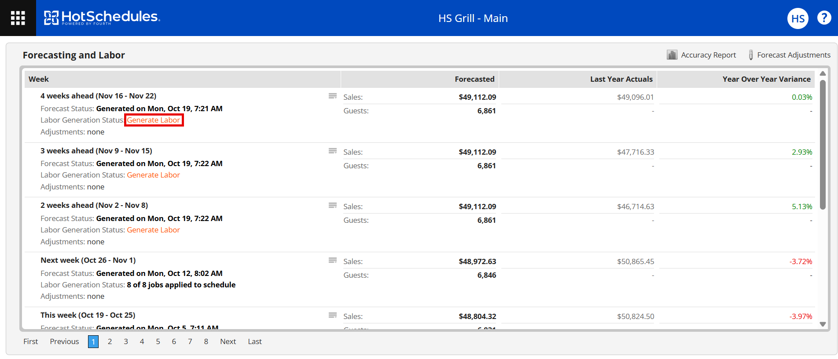Go to the Previous page

pyautogui.click(x=64, y=341)
